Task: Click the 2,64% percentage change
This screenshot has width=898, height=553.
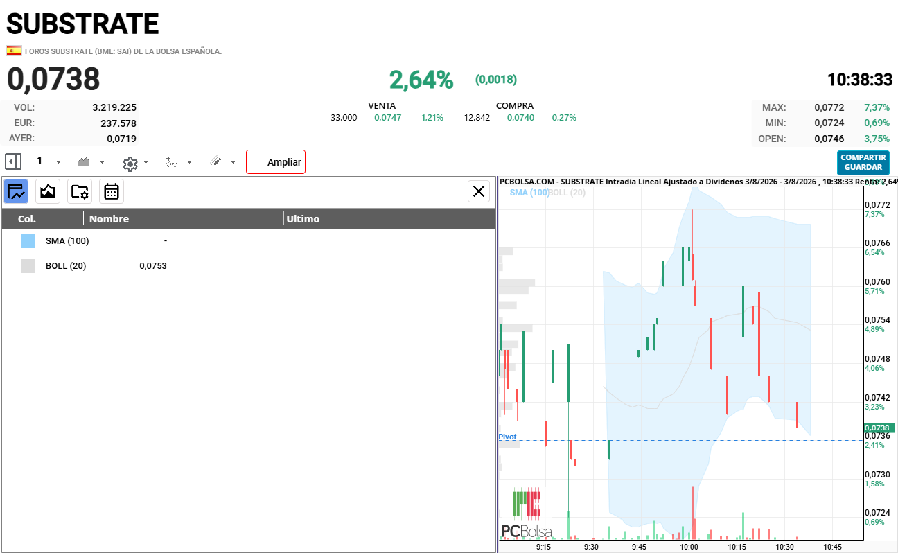Action: point(421,80)
